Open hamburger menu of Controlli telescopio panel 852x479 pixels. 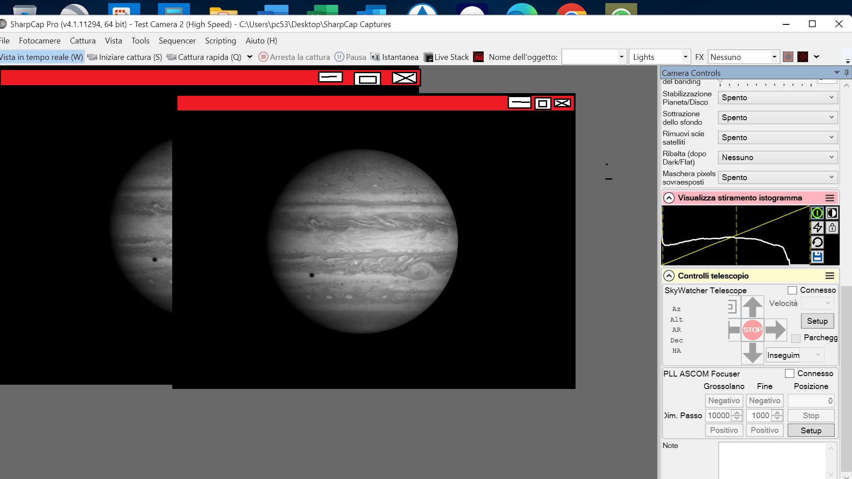coord(829,276)
